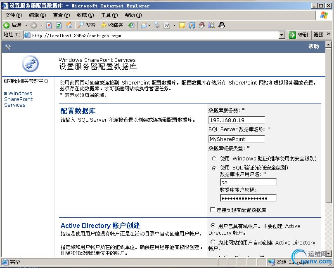This screenshot has height=268, width=334.
Task: Click the SharePoint gears logo
Action: [30, 64]
